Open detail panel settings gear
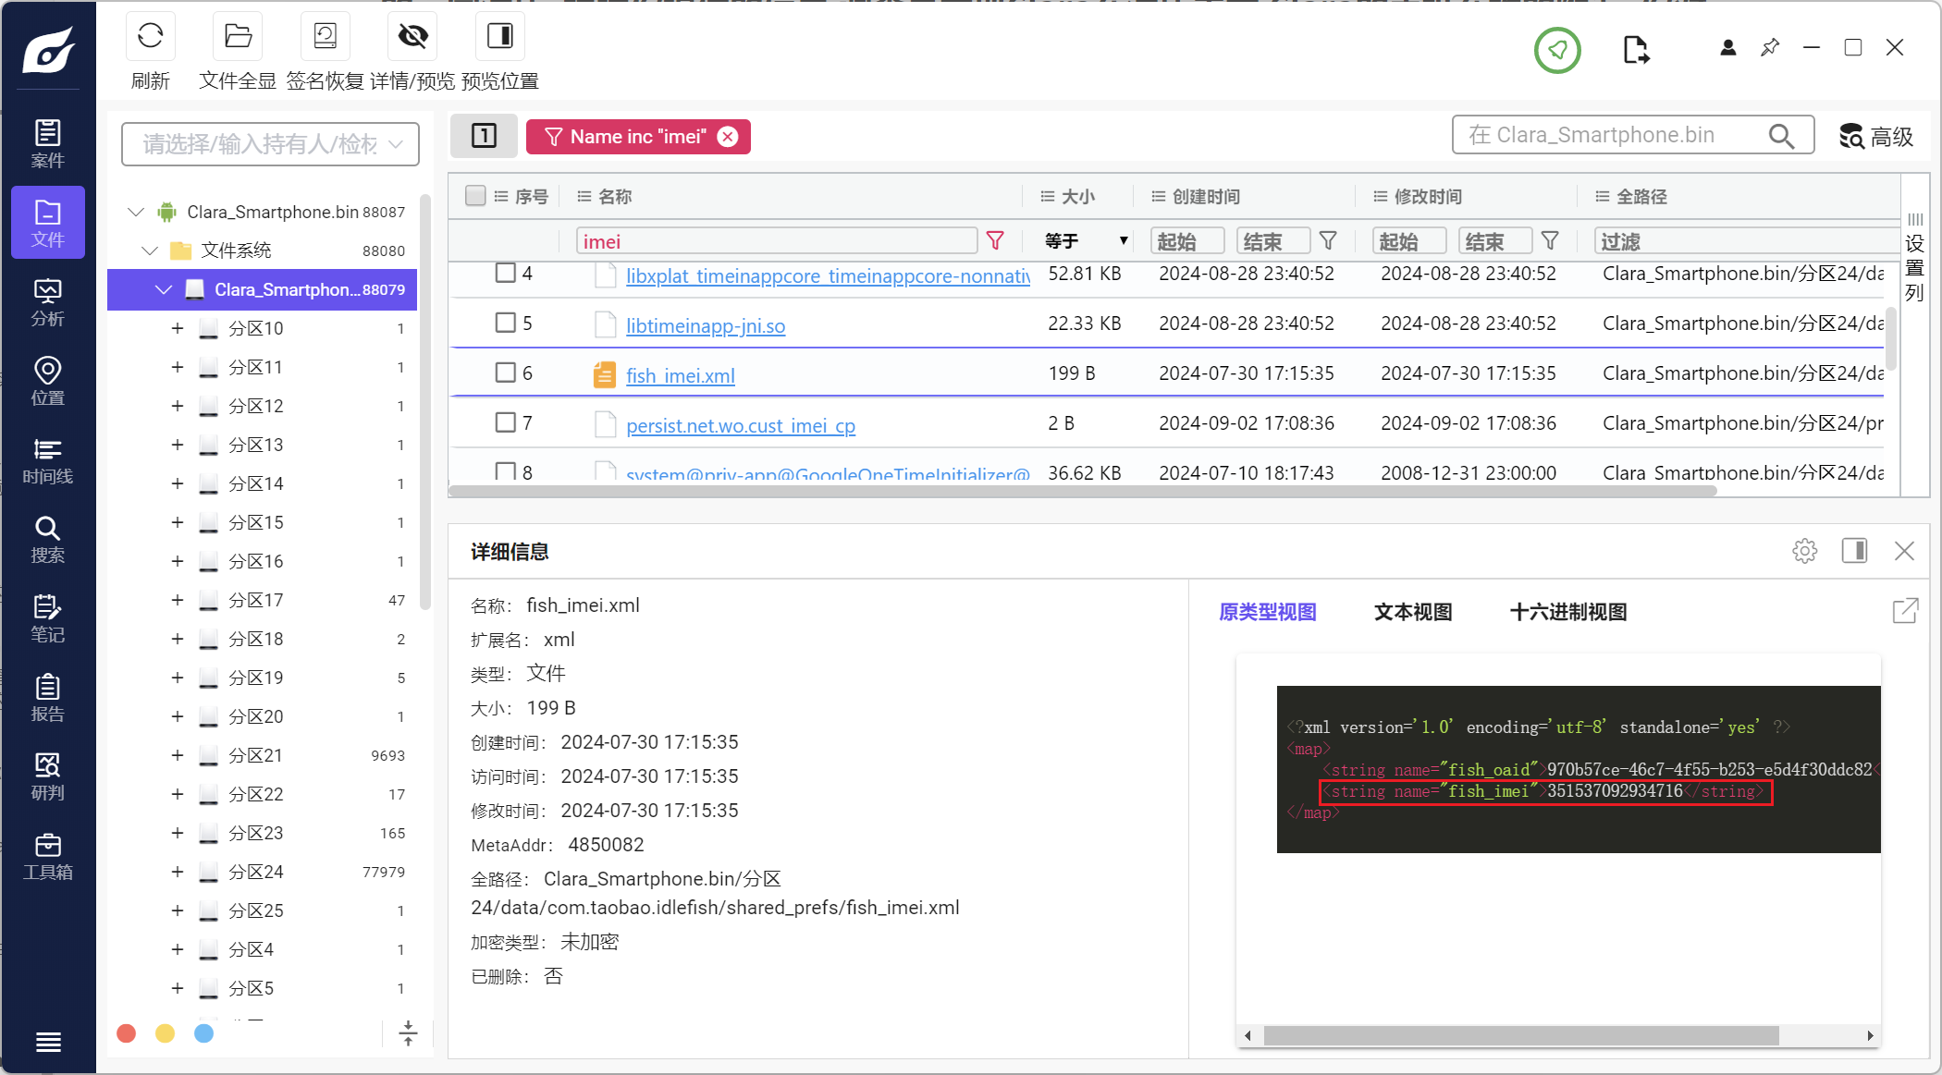Viewport: 1942px width, 1075px height. 1804,551
